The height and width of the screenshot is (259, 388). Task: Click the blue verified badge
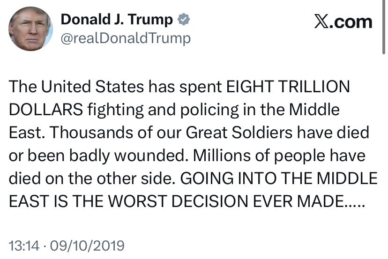tap(184, 20)
